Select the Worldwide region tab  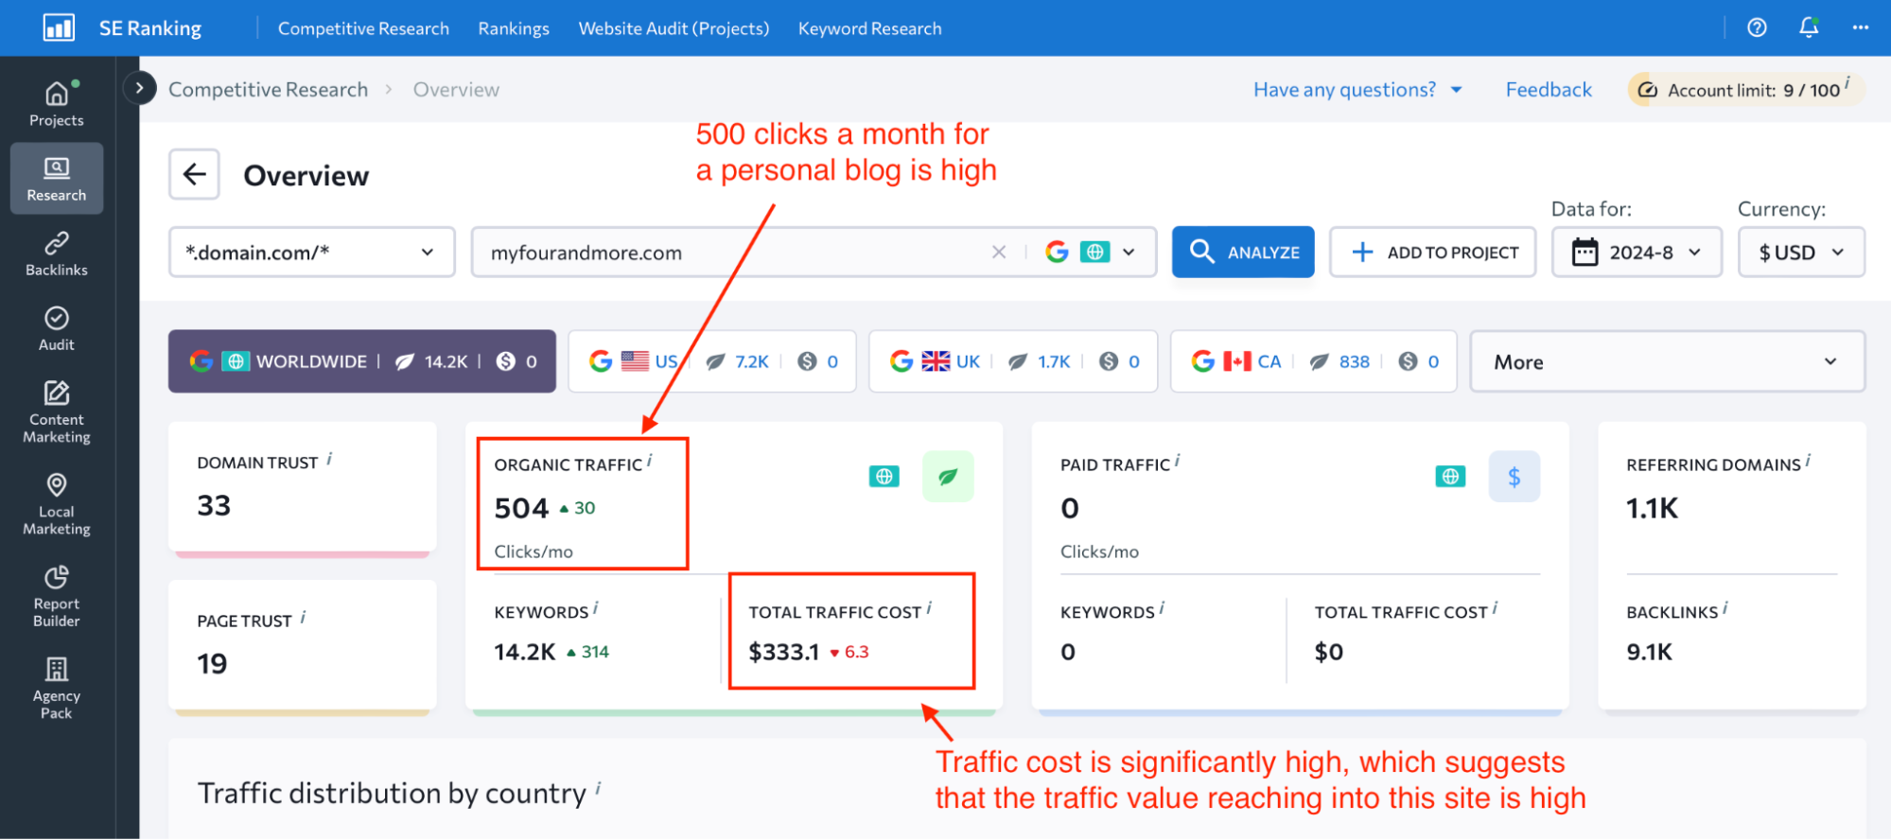point(362,361)
